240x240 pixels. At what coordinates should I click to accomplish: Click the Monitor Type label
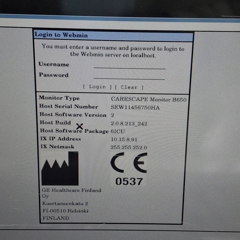point(59,98)
